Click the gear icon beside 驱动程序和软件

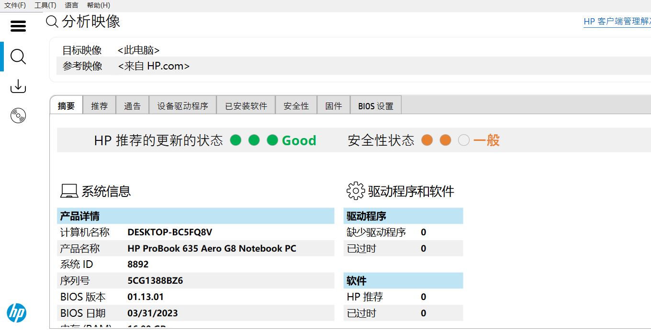tap(355, 191)
